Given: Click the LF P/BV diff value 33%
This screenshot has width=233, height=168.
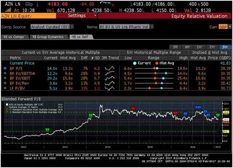Looking at the screenshot, I should point(84,88).
